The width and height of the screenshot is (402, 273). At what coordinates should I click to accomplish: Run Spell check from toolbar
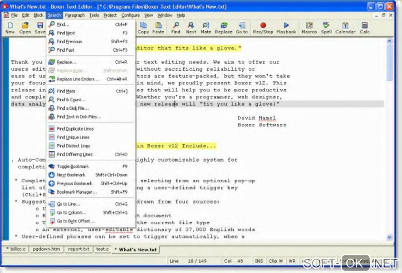[x=326, y=28]
